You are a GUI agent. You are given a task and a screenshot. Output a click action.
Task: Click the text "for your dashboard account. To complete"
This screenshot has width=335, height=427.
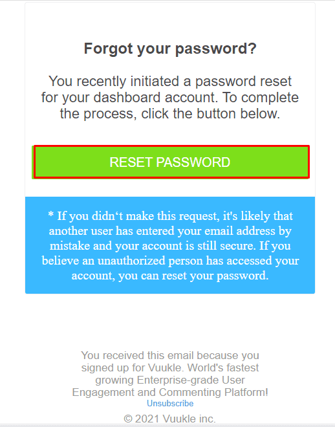point(170,98)
